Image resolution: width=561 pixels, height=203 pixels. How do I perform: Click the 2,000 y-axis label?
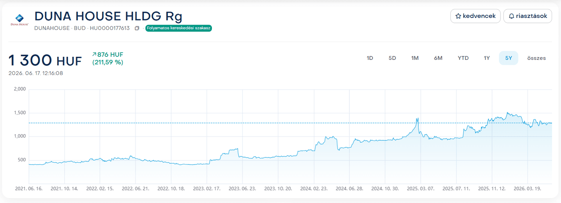point(19,89)
